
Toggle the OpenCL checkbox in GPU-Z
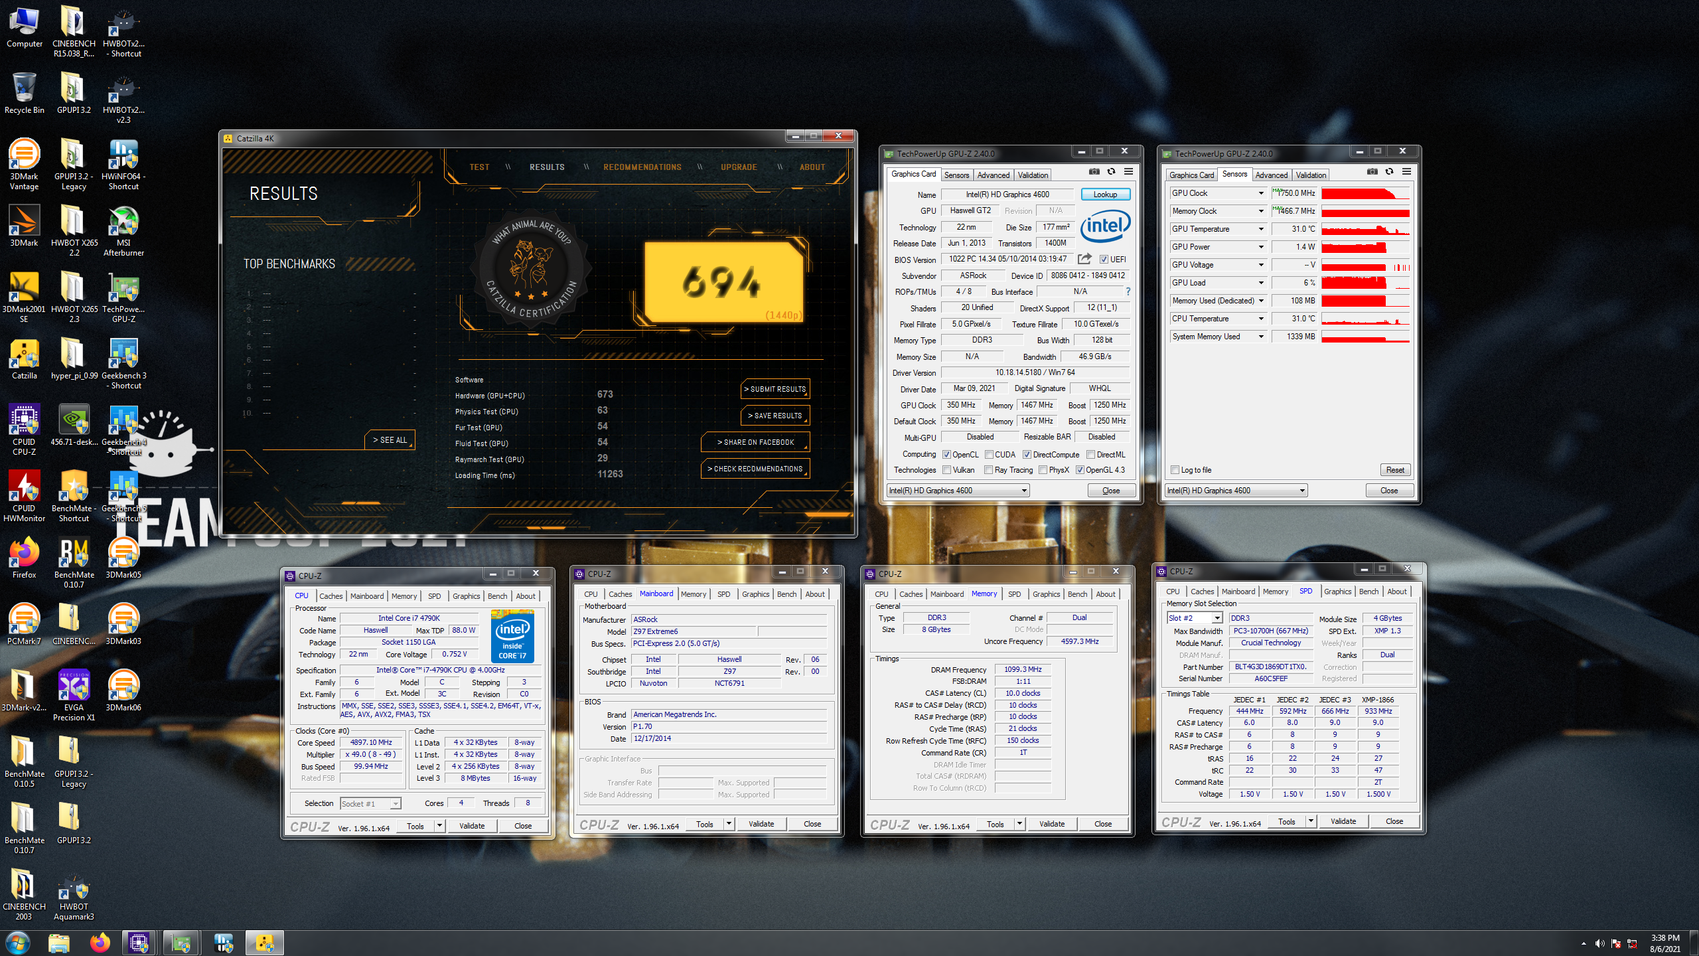coord(947,455)
